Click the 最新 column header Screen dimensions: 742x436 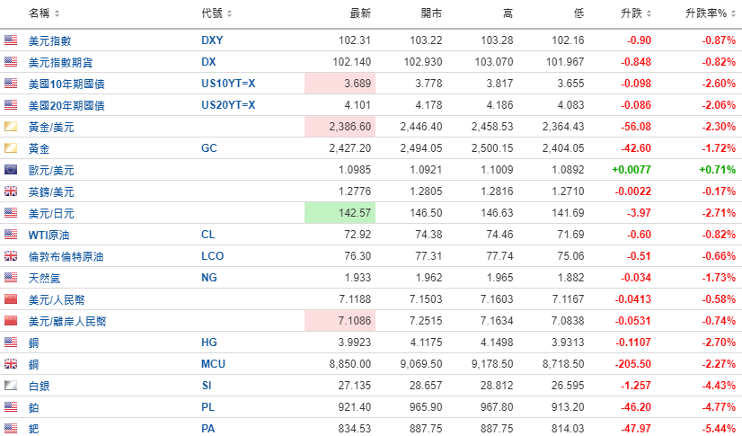(x=360, y=13)
